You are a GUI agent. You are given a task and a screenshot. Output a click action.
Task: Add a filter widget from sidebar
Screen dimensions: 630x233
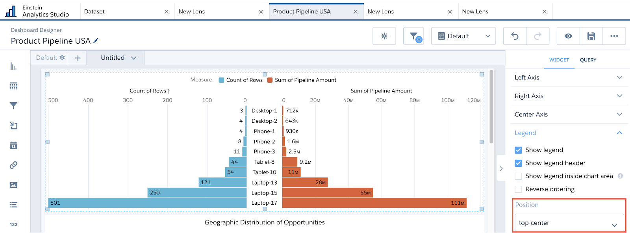(13, 106)
